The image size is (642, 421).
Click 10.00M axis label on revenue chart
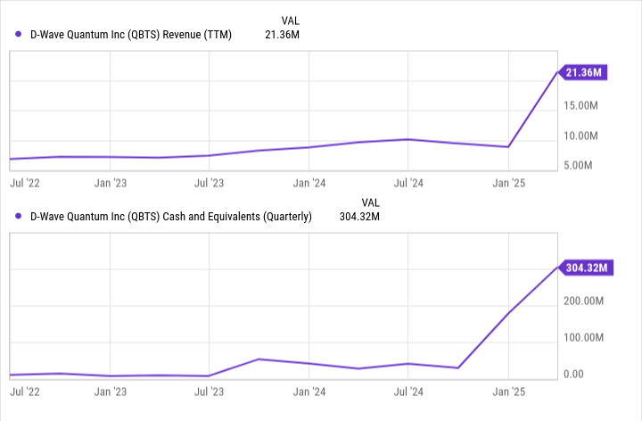[x=580, y=136]
